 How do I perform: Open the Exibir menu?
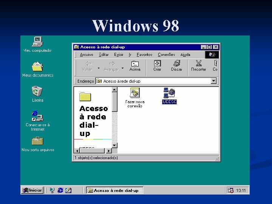[119, 55]
